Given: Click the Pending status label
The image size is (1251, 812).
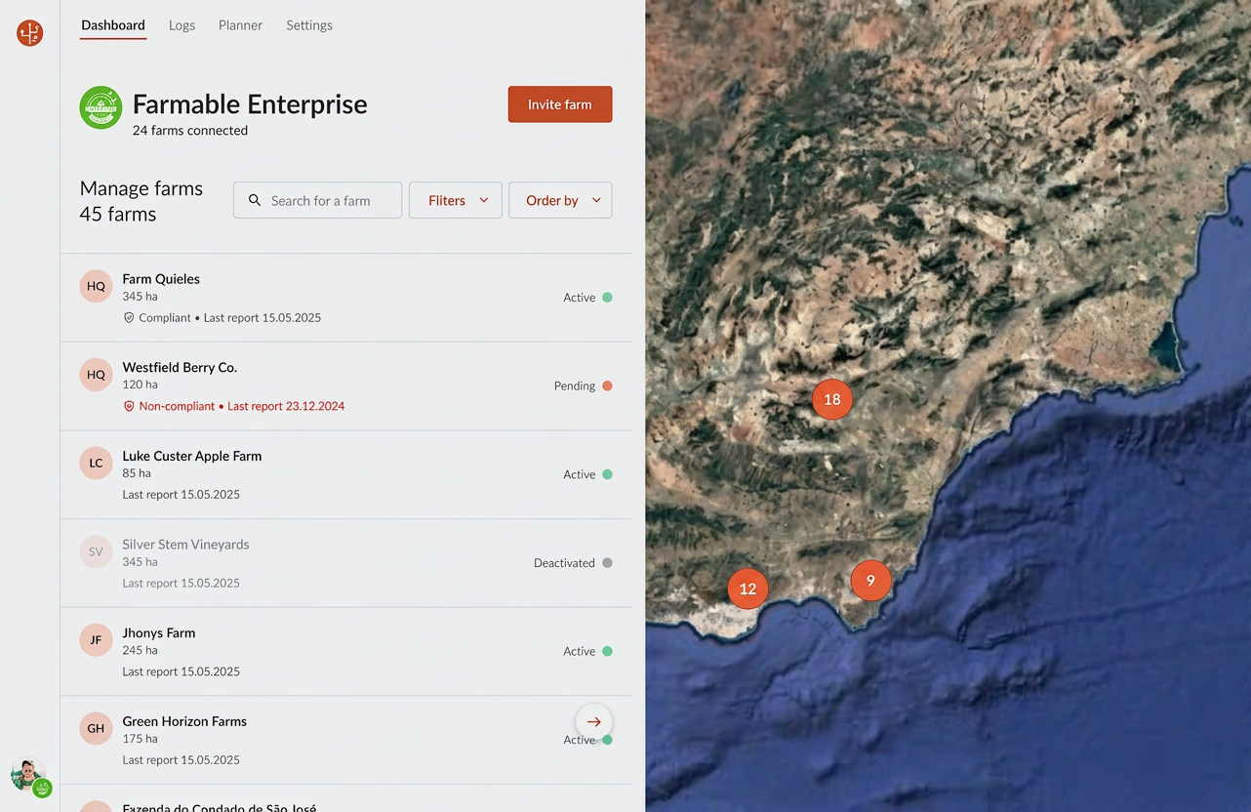Looking at the screenshot, I should click(x=575, y=386).
